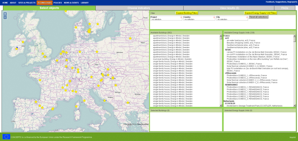Select the easternmost star marker in southern Sweden
The image size is (298, 141).
coord(98,24)
